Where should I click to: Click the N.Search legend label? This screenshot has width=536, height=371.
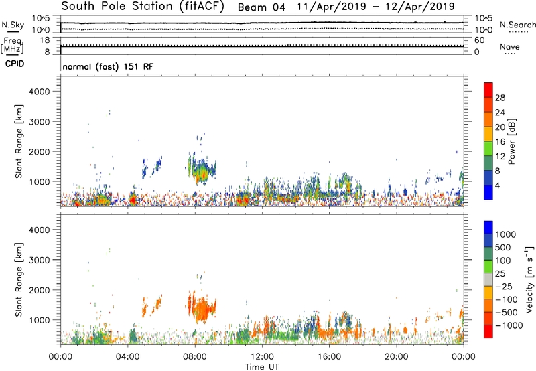pos(517,25)
